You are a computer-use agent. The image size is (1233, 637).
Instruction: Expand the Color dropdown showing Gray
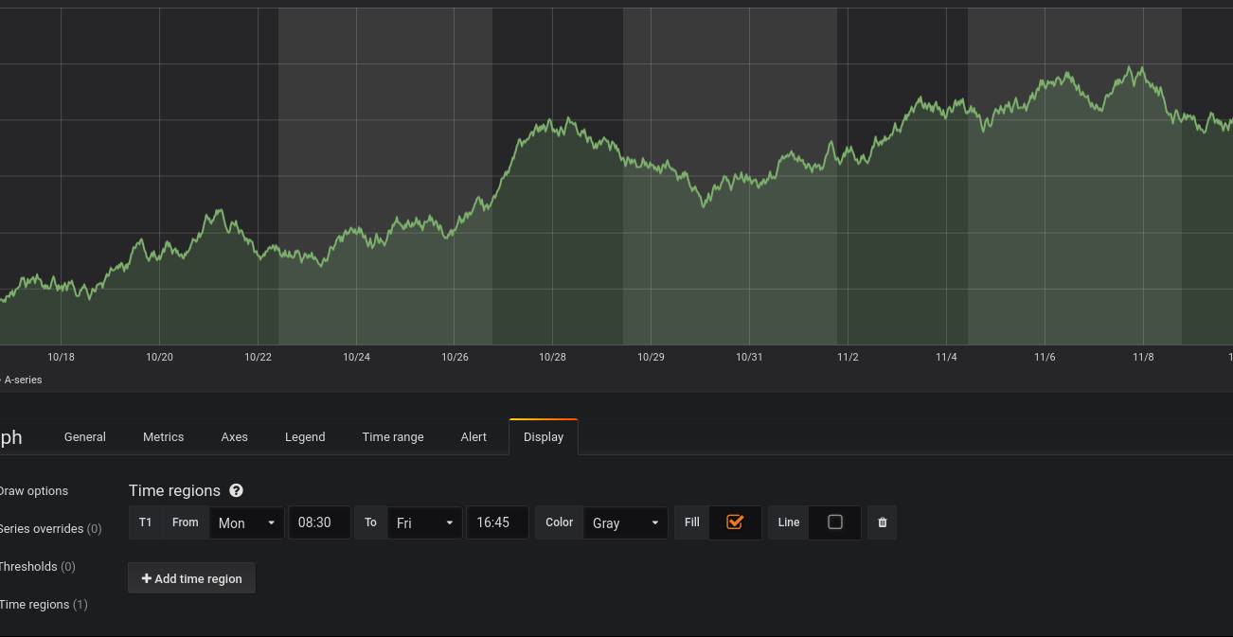coord(625,522)
